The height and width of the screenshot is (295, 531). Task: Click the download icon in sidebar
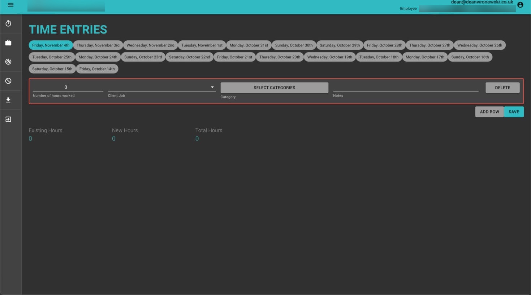8,100
